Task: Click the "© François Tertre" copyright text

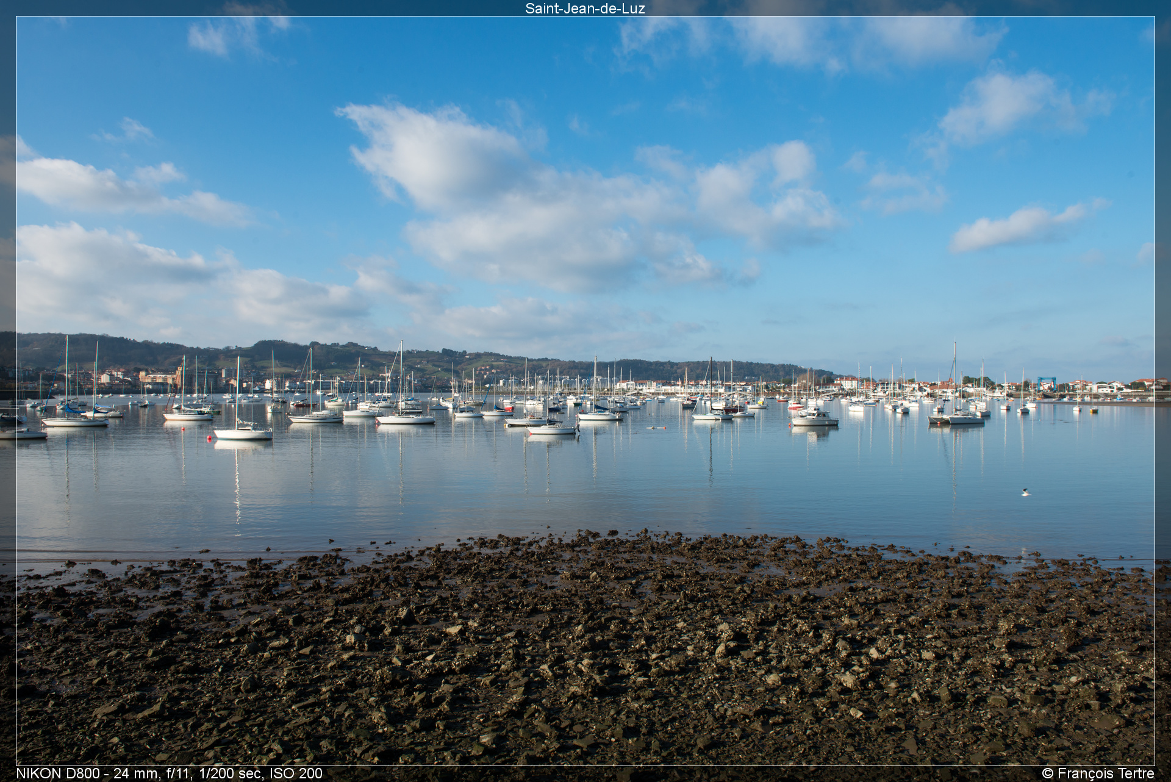Action: pos(1098,773)
